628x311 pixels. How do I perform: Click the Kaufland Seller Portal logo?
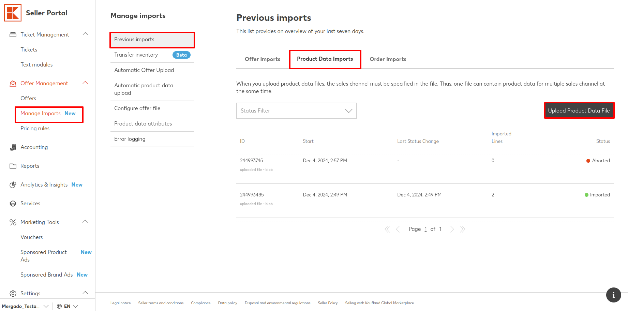pyautogui.click(x=13, y=13)
